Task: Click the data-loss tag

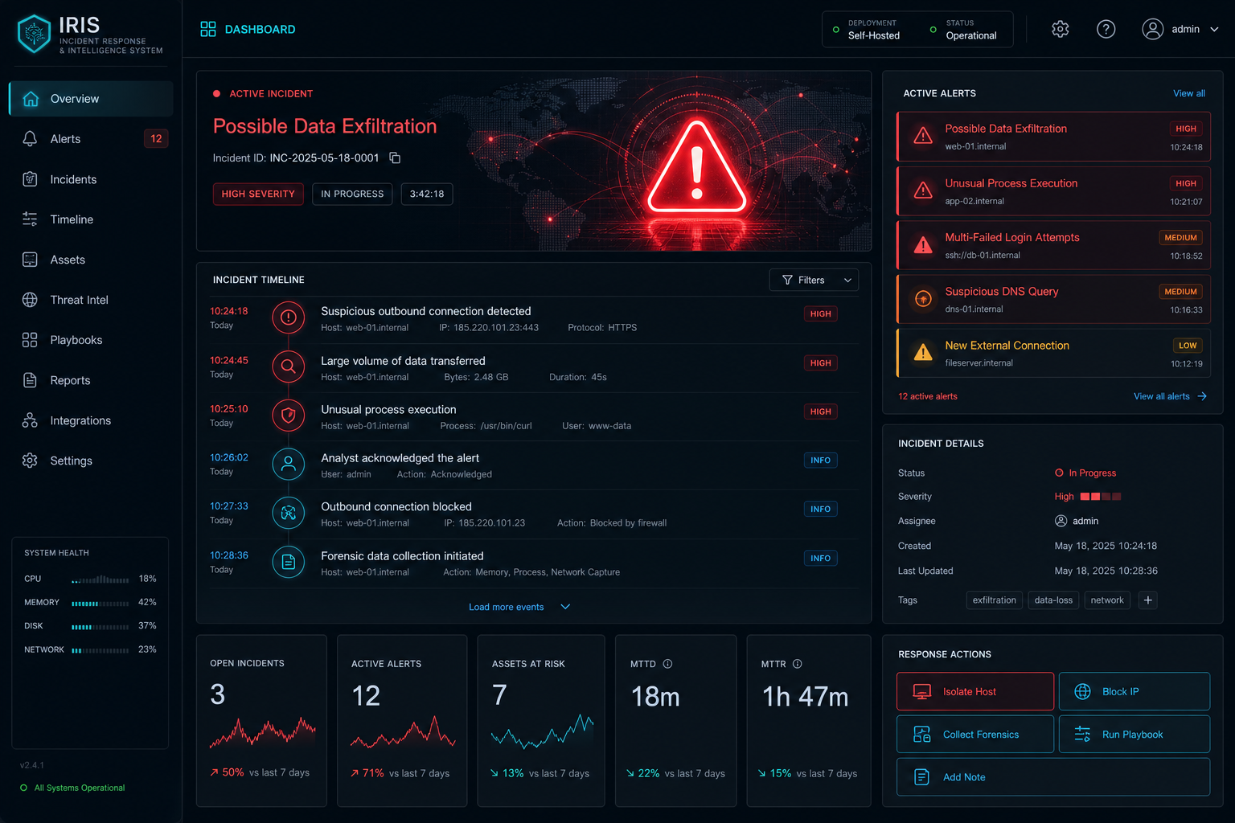Action: click(x=1053, y=600)
